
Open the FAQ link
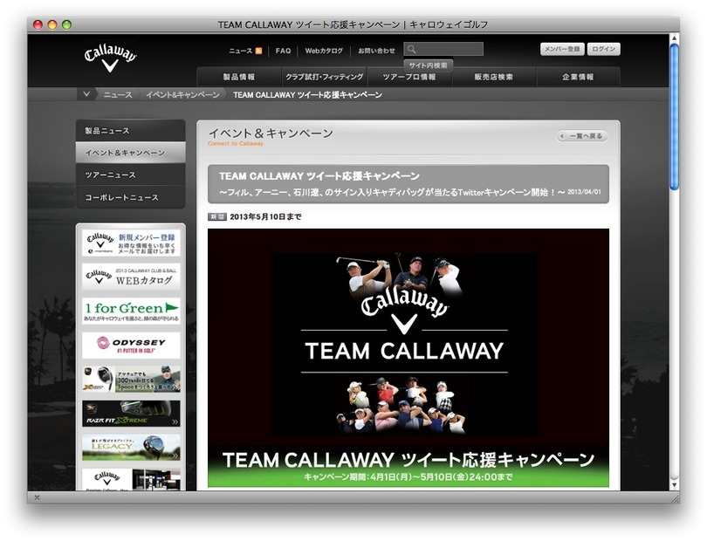pyautogui.click(x=283, y=51)
